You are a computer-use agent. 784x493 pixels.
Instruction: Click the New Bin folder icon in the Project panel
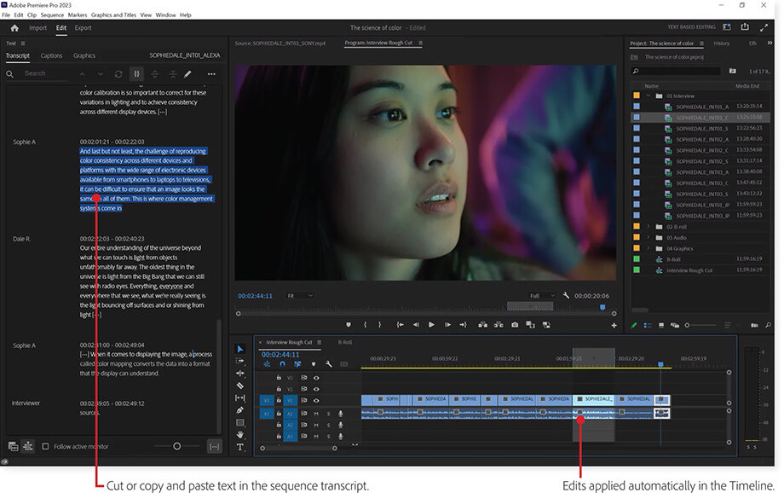point(733,71)
